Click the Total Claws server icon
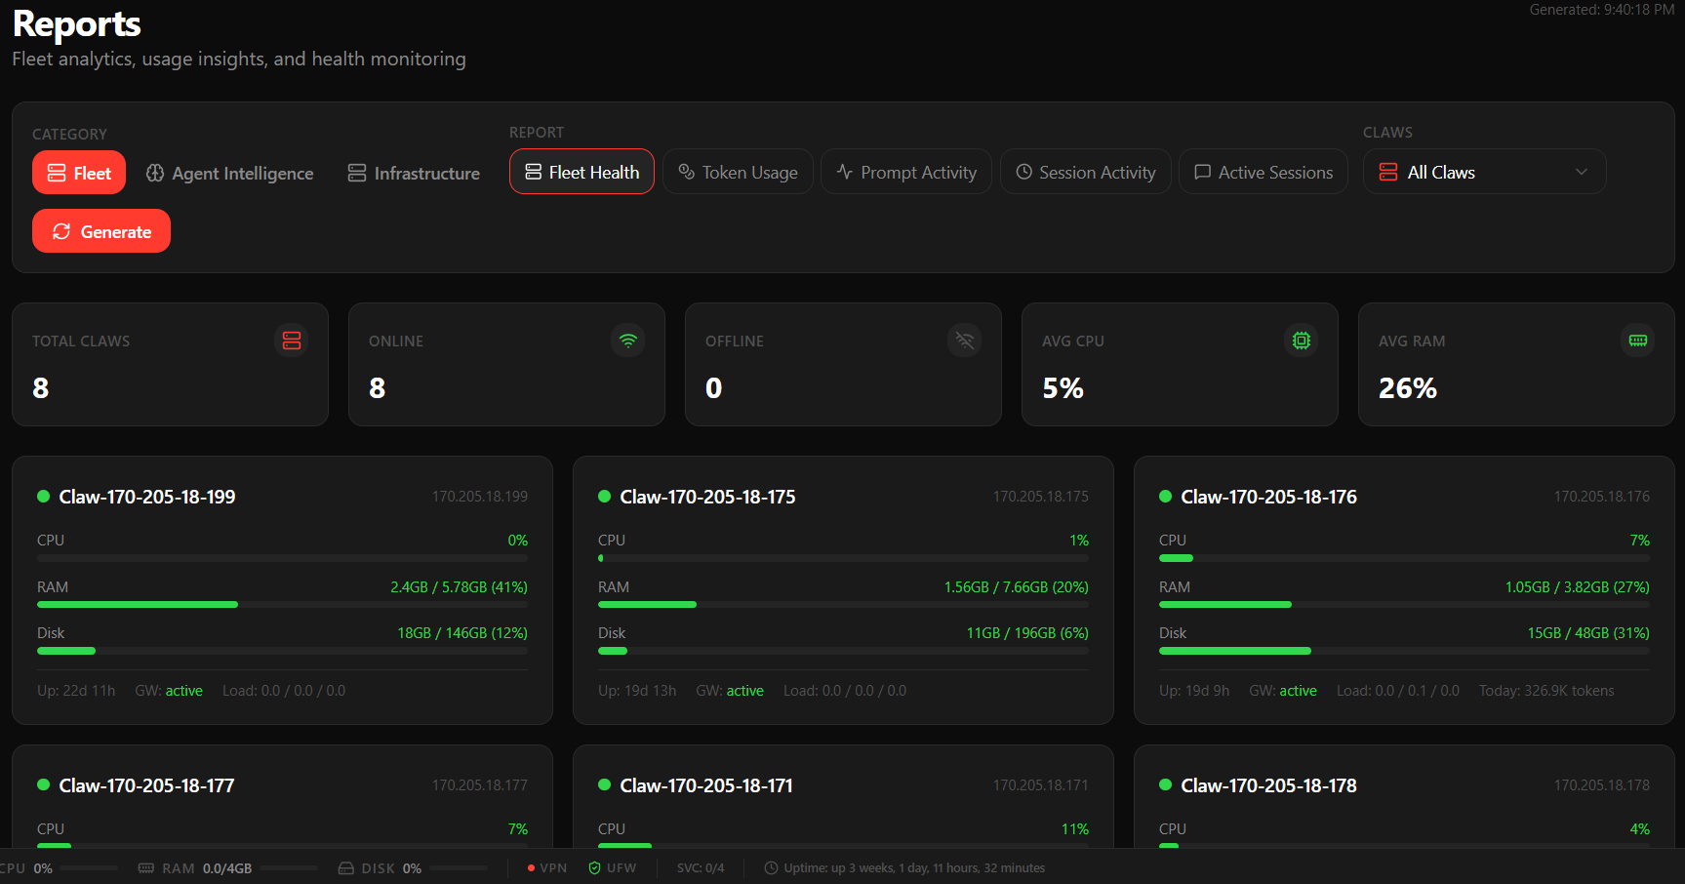The height and width of the screenshot is (884, 1685). pos(292,341)
